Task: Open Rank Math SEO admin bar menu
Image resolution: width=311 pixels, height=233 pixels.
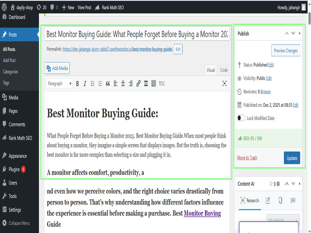Action: (109, 7)
